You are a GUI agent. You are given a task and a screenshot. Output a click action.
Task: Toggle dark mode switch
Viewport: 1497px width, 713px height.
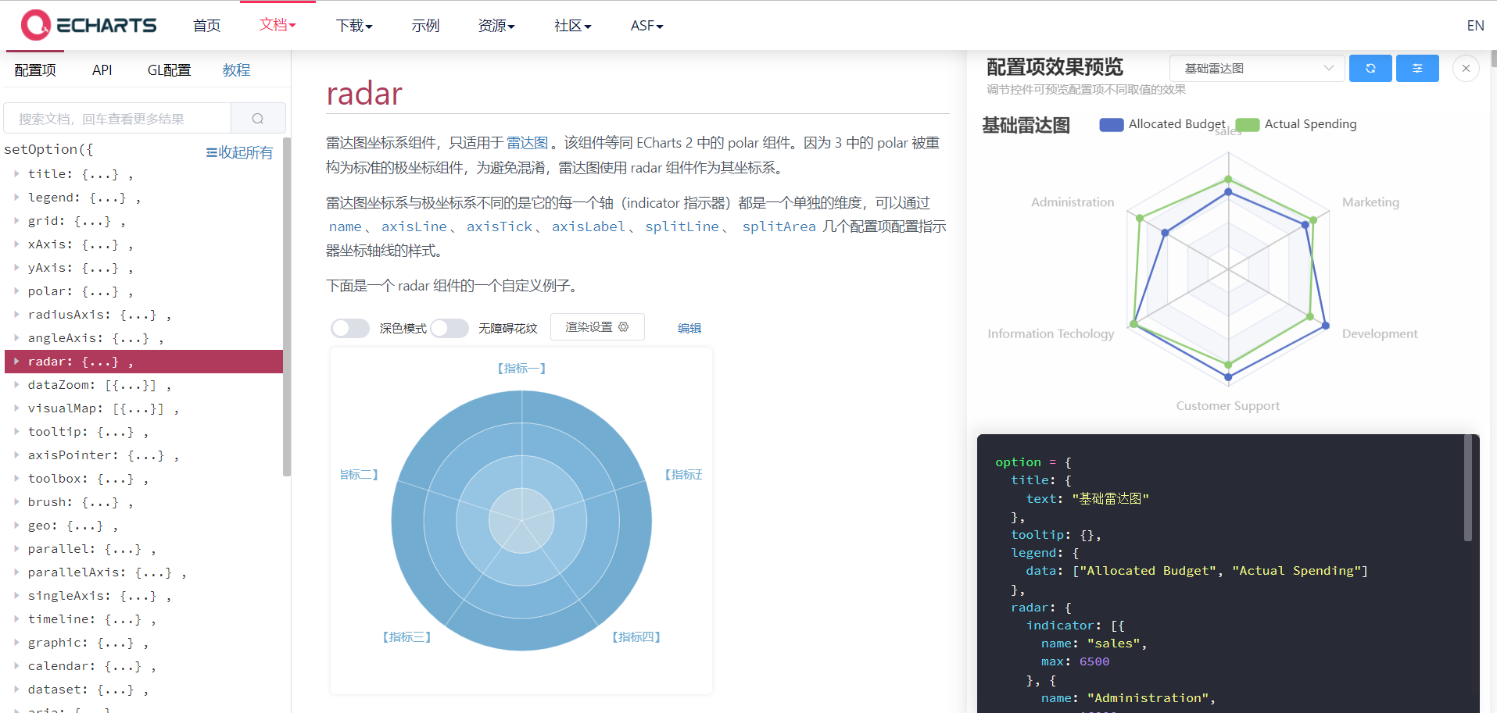point(349,328)
